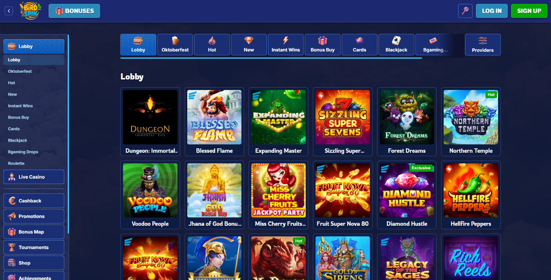Click the Bird Spin logo

(31, 11)
